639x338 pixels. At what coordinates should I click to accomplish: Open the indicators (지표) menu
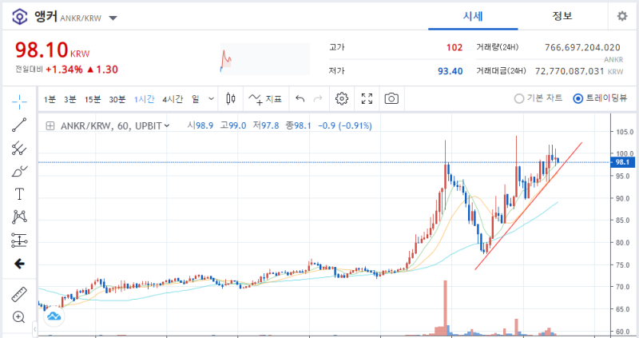(x=265, y=98)
